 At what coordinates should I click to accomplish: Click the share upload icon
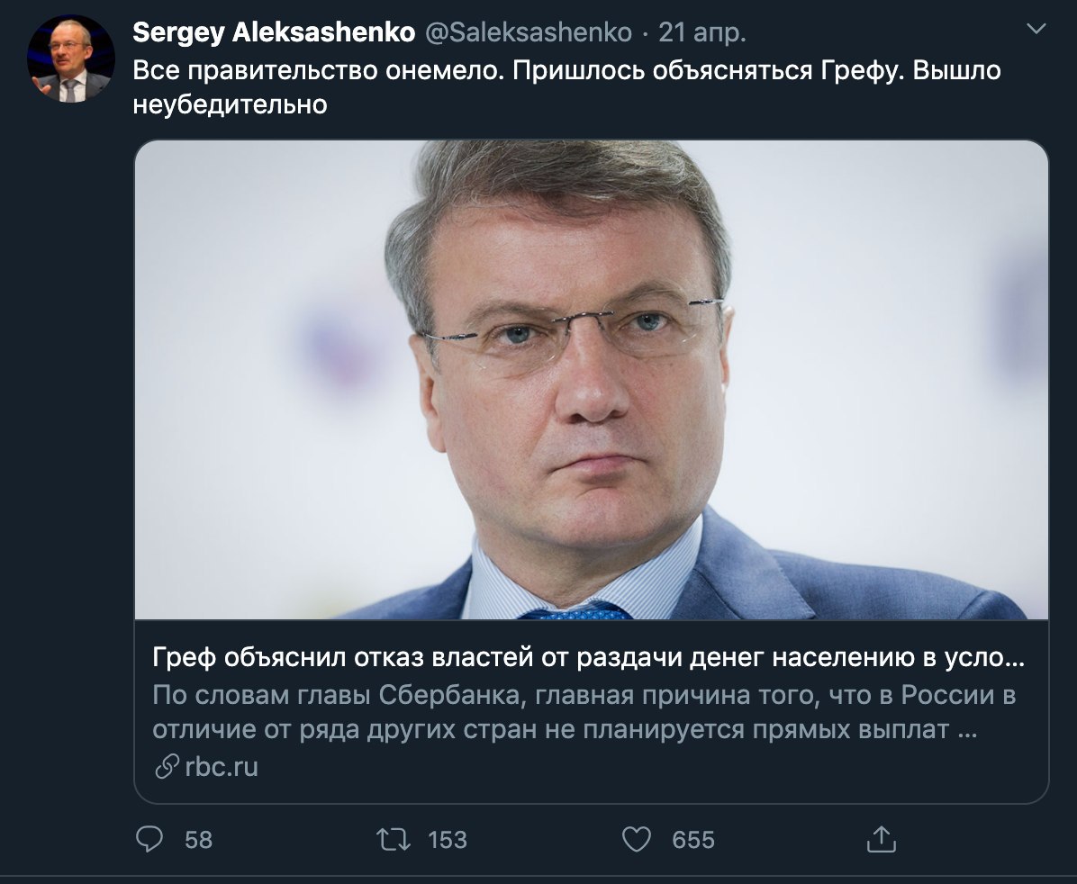(882, 839)
